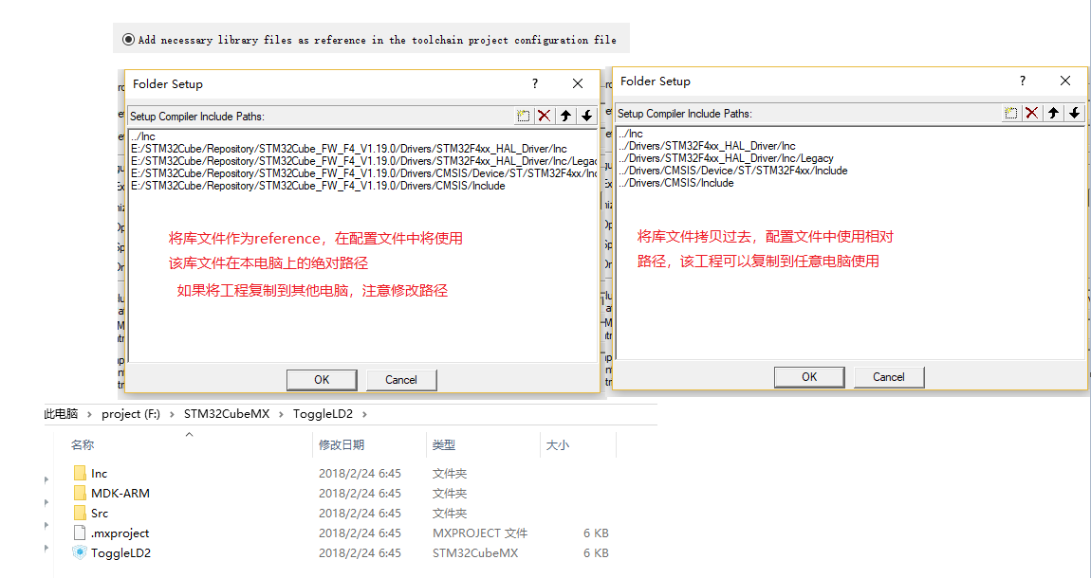Click Move Up arrow icon in right Folder Setup

click(1053, 114)
